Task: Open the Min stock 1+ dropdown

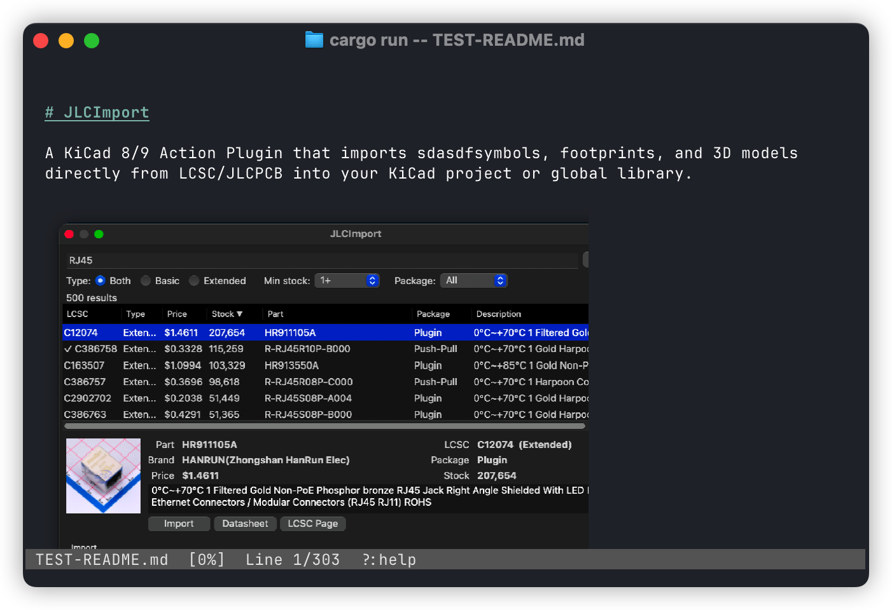Action: [x=347, y=280]
